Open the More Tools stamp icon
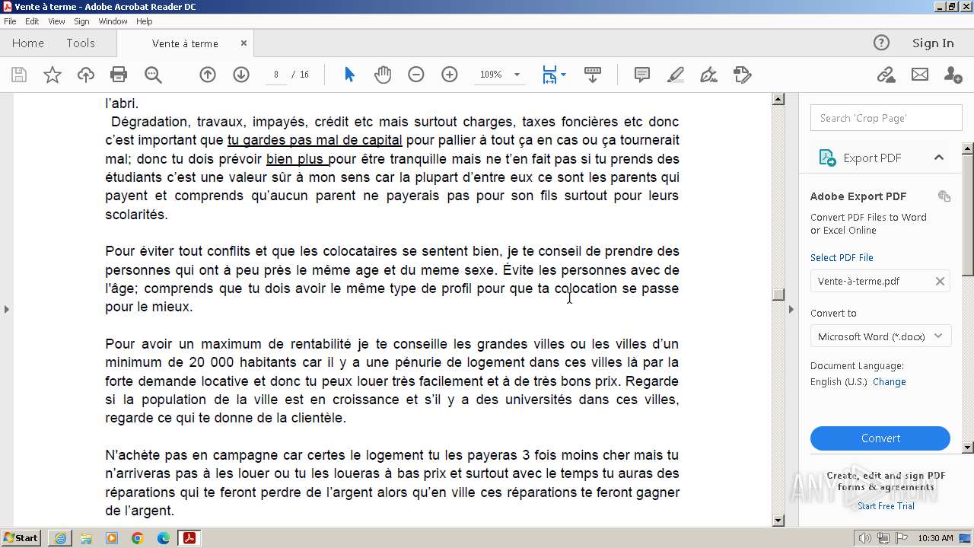This screenshot has height=548, width=974. (743, 75)
